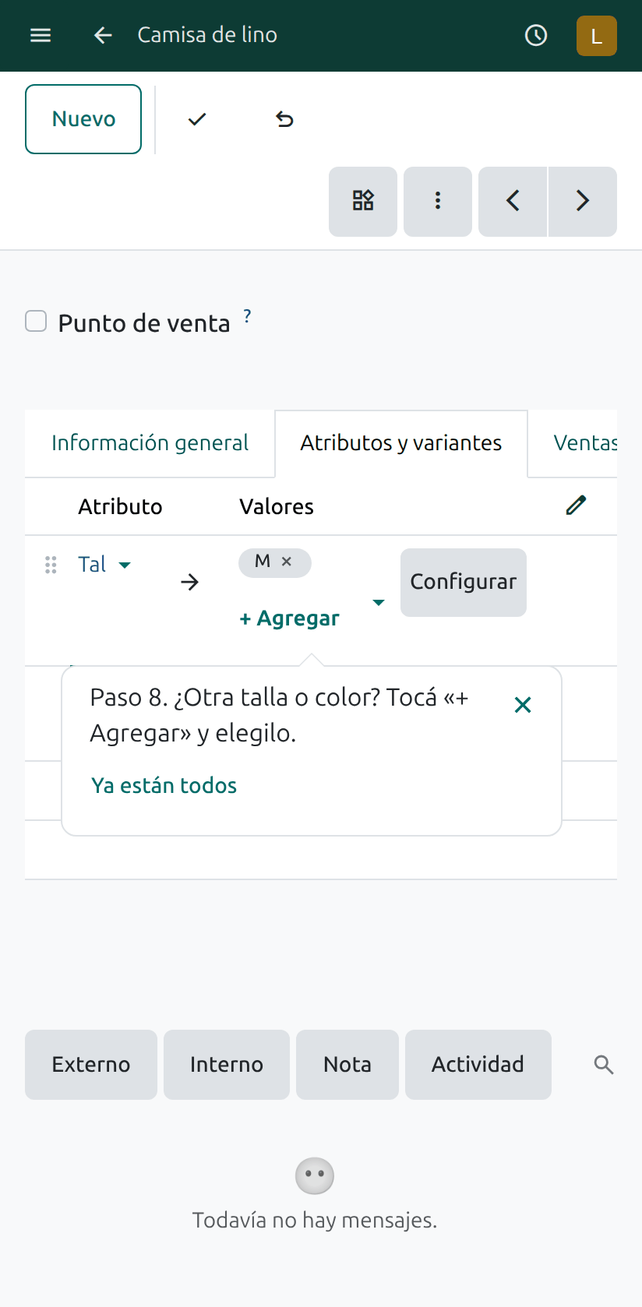Screen dimensions: 642x1307
Task: Click the Valores column header
Action: tap(277, 506)
